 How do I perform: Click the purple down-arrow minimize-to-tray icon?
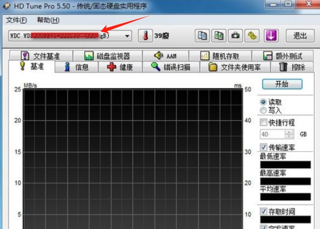[271, 36]
